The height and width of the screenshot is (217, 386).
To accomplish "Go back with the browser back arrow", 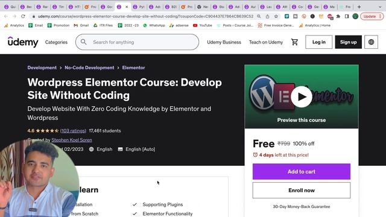I will [6, 16].
